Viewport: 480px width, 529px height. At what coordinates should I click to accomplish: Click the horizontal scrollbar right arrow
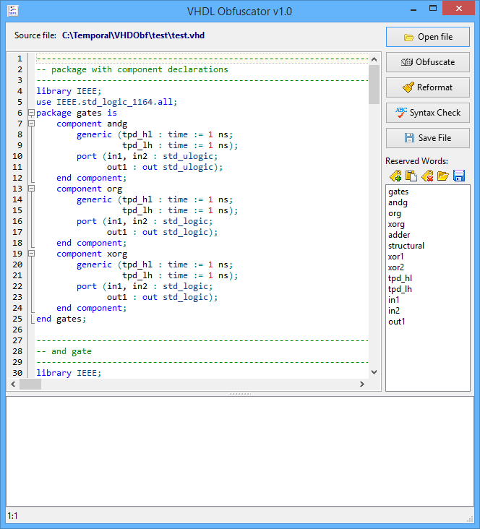(x=362, y=384)
